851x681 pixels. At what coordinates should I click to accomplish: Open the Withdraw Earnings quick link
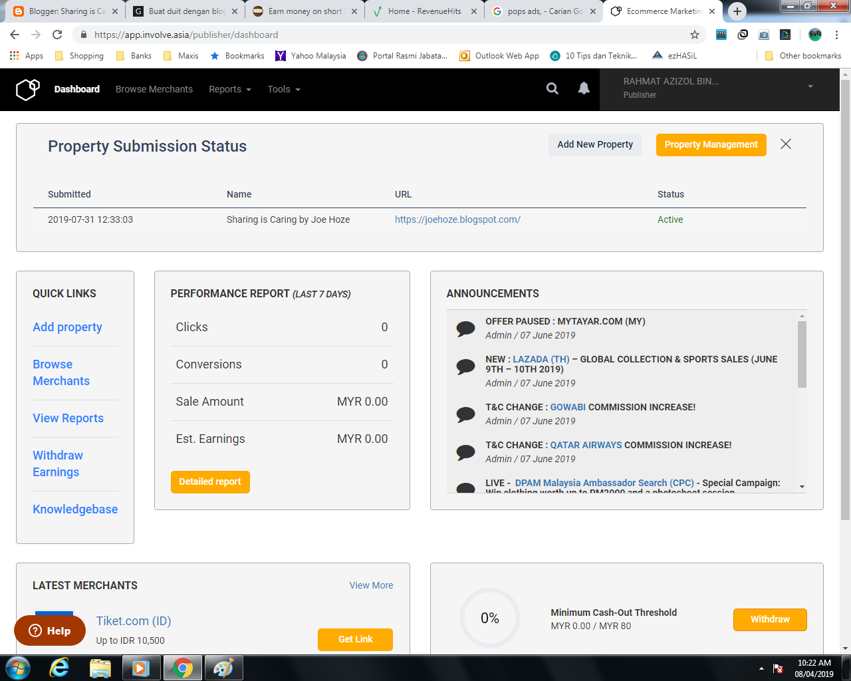(x=58, y=464)
